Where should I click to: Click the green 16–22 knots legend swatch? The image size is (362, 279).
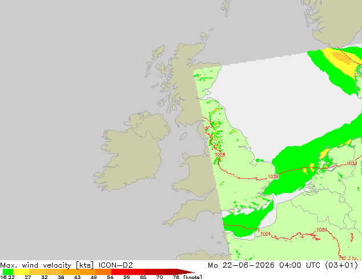click(x=8, y=272)
